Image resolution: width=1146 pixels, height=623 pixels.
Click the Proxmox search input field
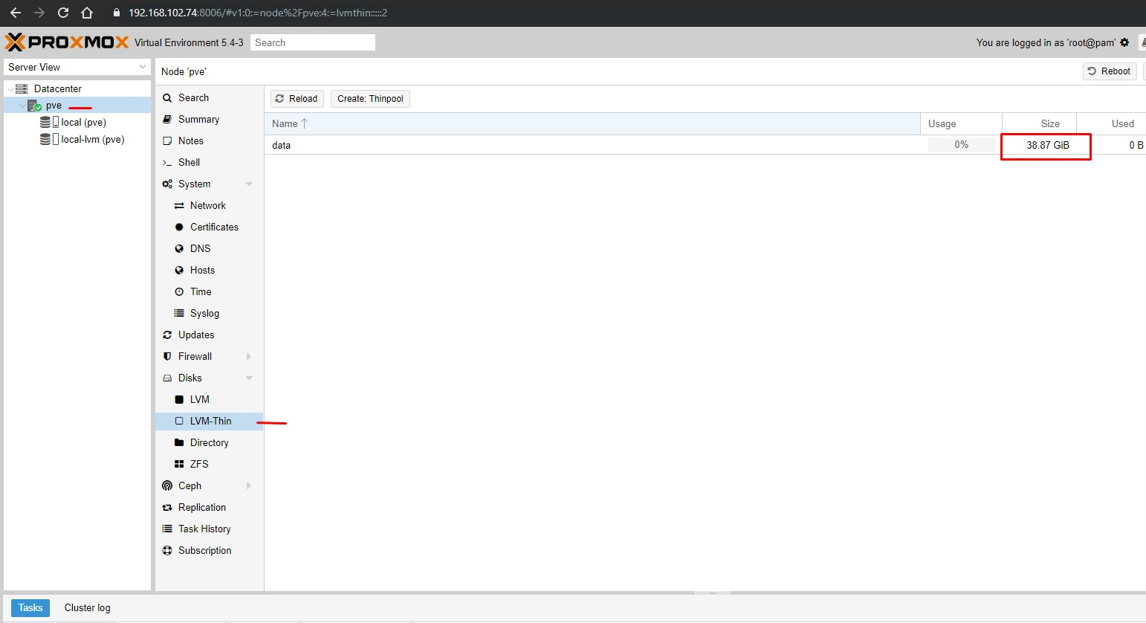click(x=313, y=42)
